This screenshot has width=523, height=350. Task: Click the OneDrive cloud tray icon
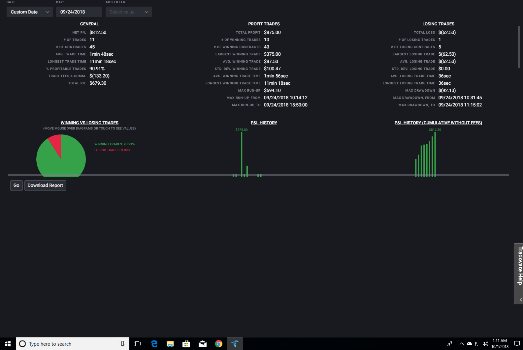coord(470,344)
